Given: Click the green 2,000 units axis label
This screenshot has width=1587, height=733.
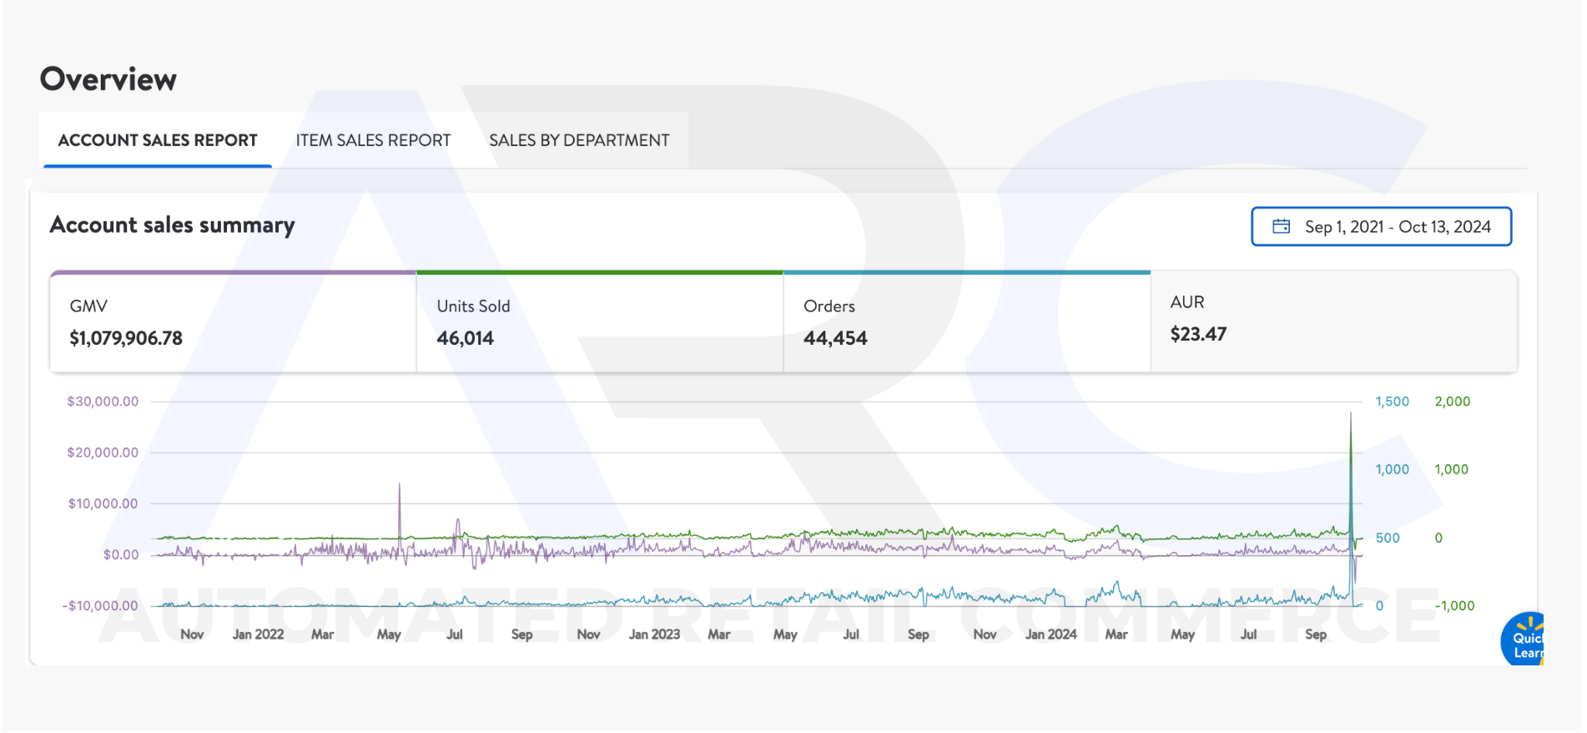Looking at the screenshot, I should [1452, 402].
